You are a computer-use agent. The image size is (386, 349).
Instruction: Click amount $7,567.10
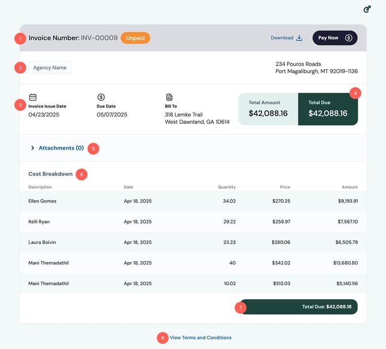click(347, 221)
